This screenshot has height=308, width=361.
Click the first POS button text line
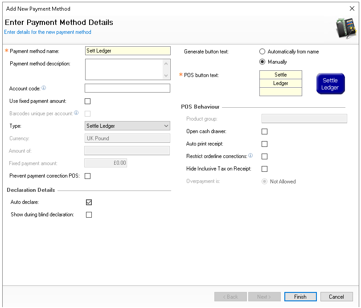280,75
